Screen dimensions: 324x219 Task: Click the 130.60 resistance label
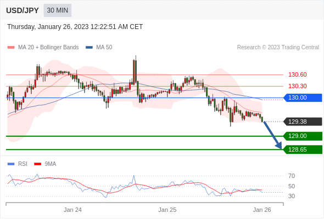click(297, 74)
